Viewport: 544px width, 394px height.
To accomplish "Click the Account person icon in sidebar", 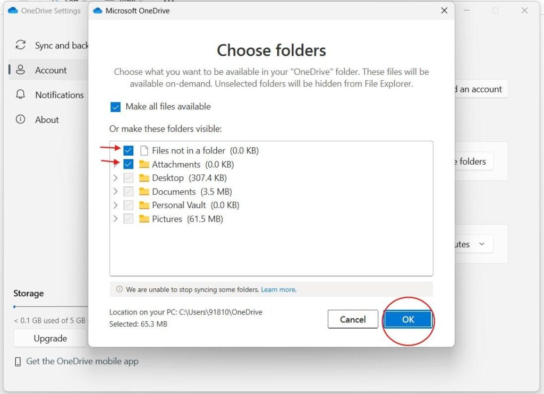I will [21, 70].
